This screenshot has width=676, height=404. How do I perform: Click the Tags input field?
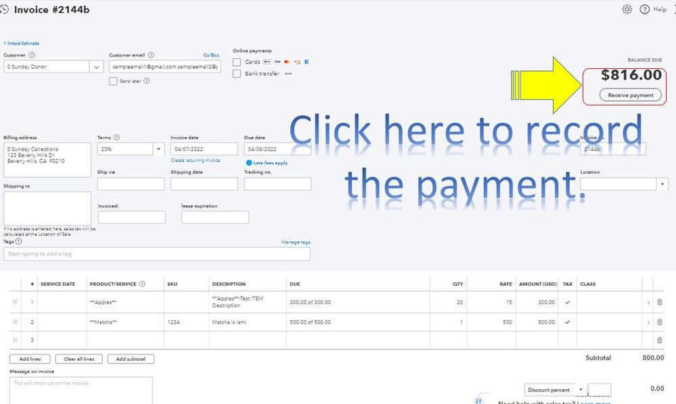[x=157, y=254]
